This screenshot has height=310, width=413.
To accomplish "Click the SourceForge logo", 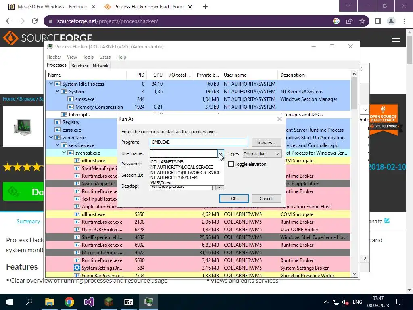I will point(48,38).
